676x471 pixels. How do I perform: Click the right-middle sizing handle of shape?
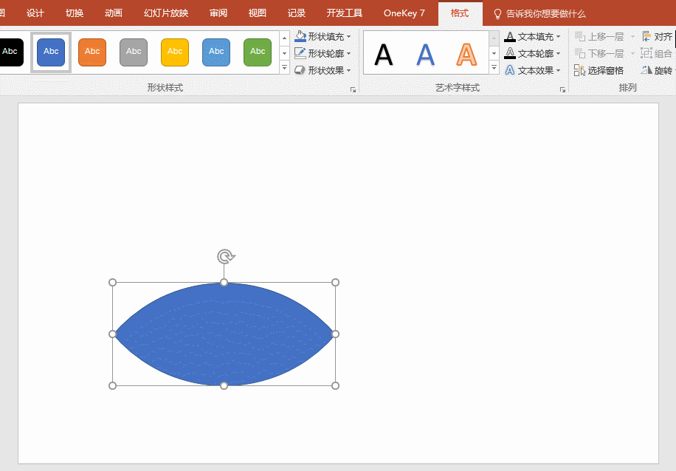click(x=335, y=334)
